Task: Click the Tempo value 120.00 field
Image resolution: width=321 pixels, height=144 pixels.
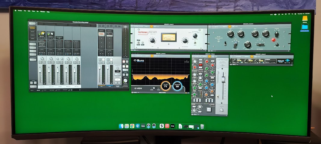Action: 38,90
